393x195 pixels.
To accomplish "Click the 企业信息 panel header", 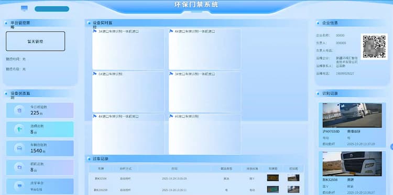I will coord(351,23).
